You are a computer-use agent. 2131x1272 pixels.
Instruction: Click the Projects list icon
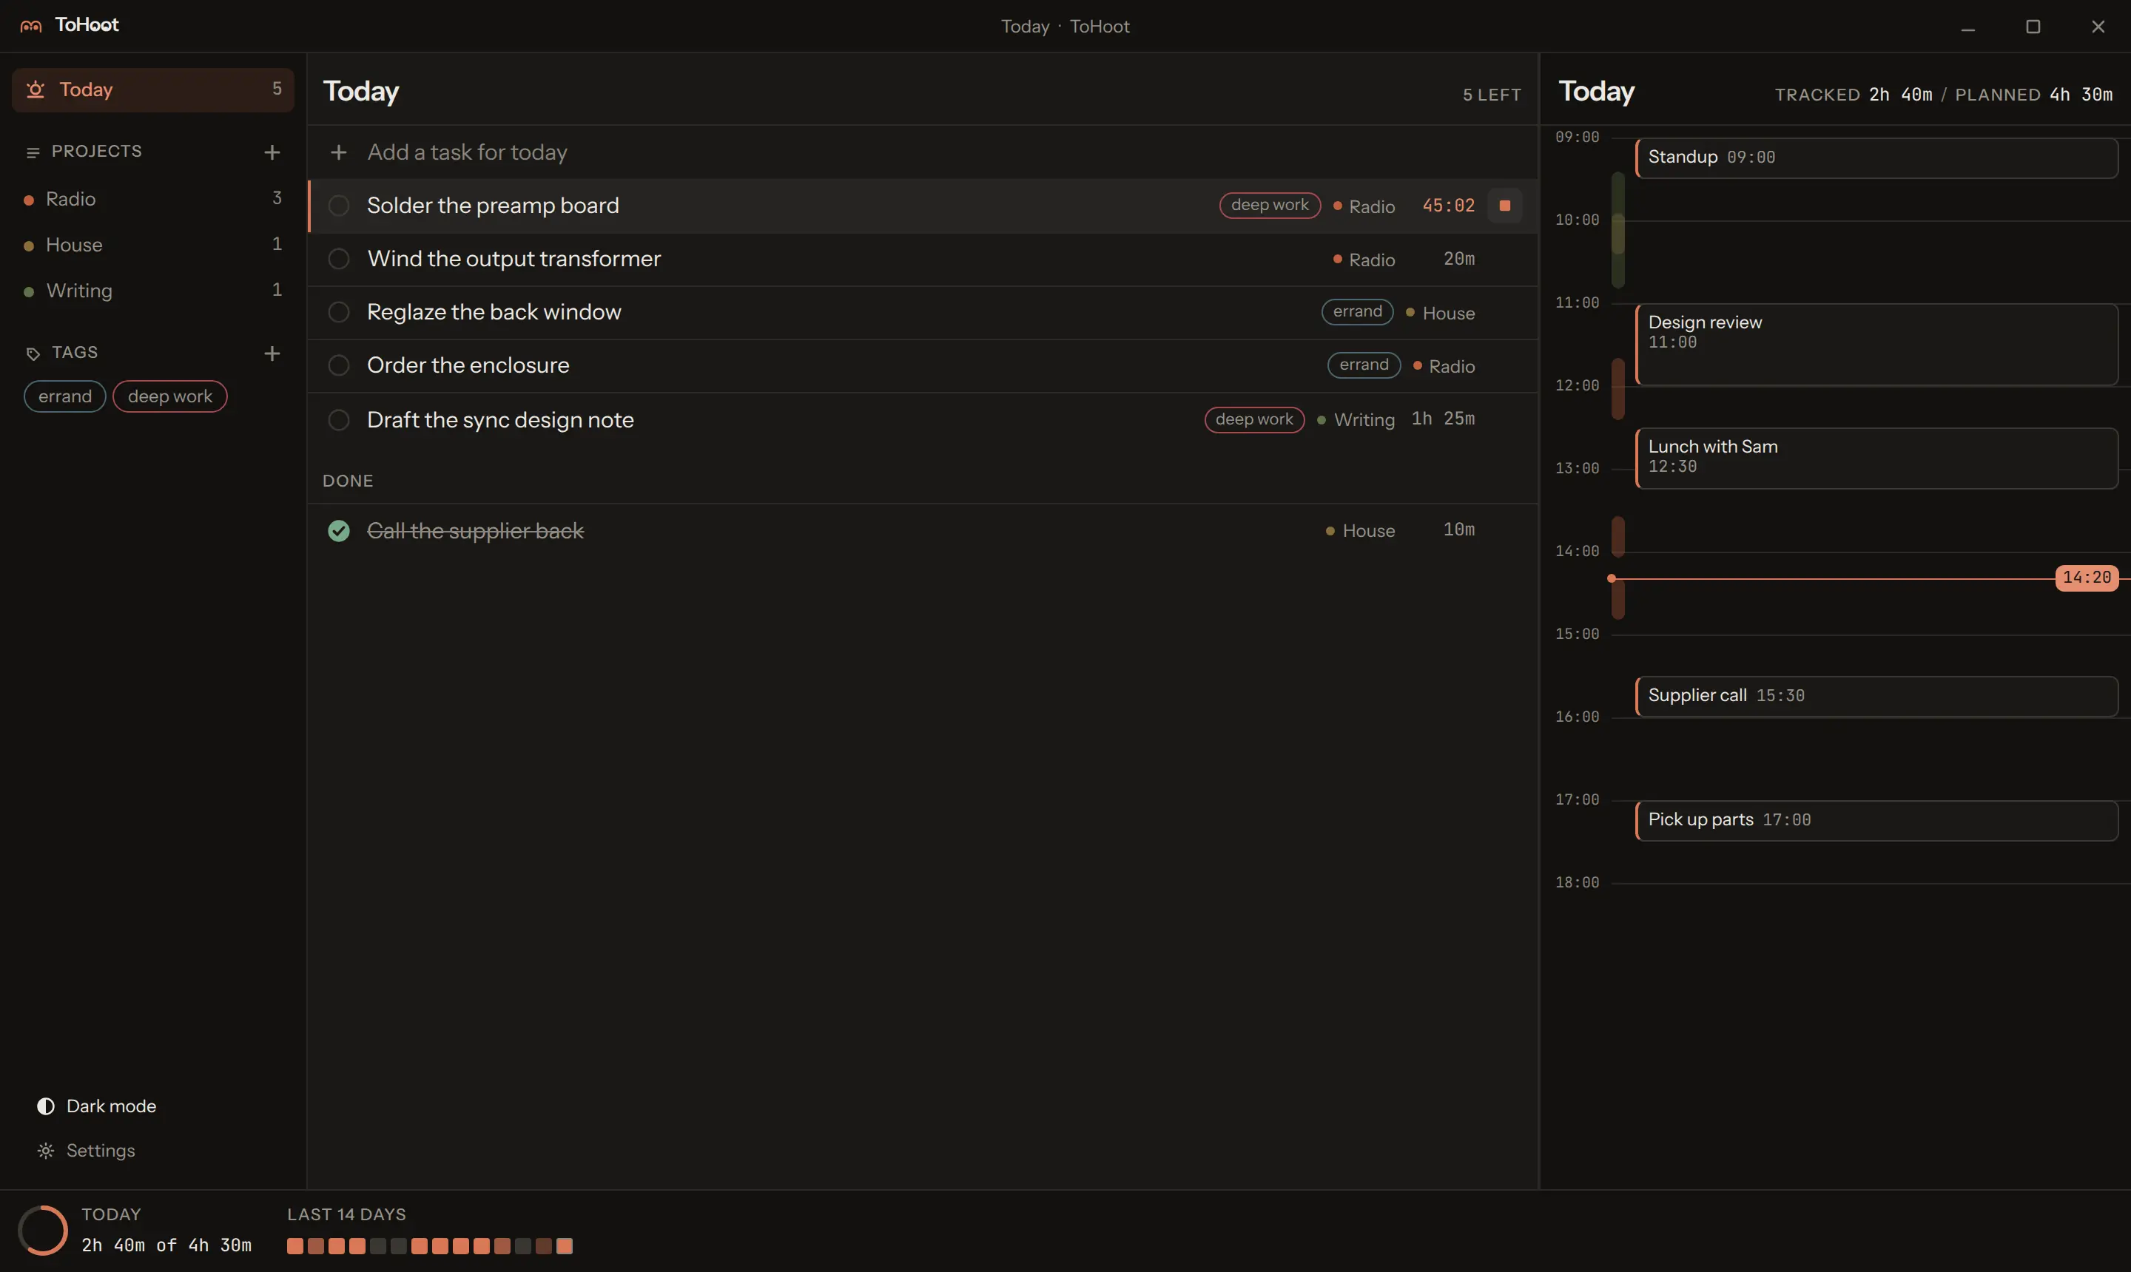point(33,152)
